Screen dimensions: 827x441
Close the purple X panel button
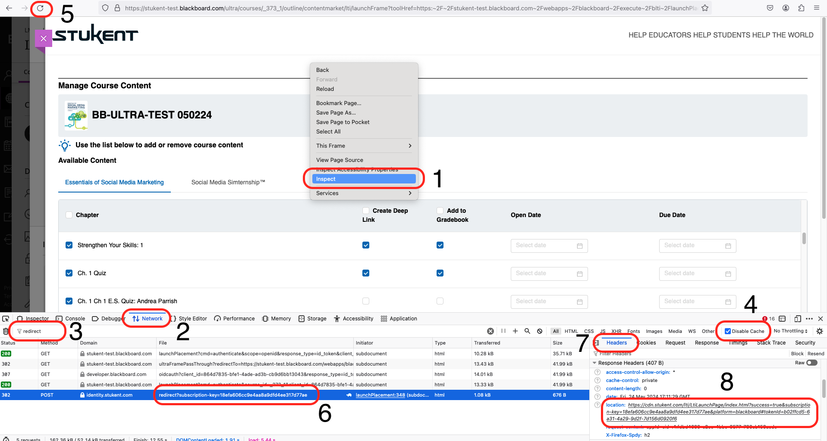44,38
